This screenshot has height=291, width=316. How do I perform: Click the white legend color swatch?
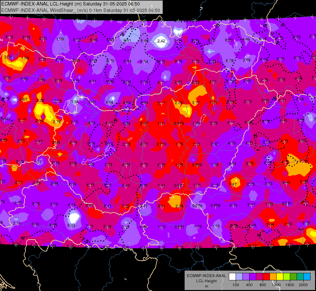coord(232,277)
